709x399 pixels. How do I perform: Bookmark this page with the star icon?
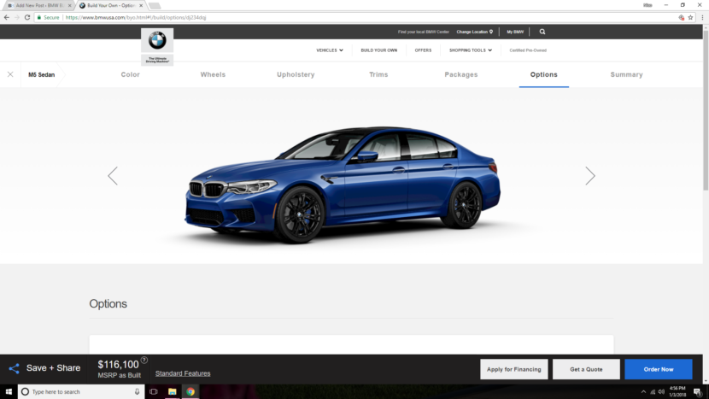click(x=691, y=17)
